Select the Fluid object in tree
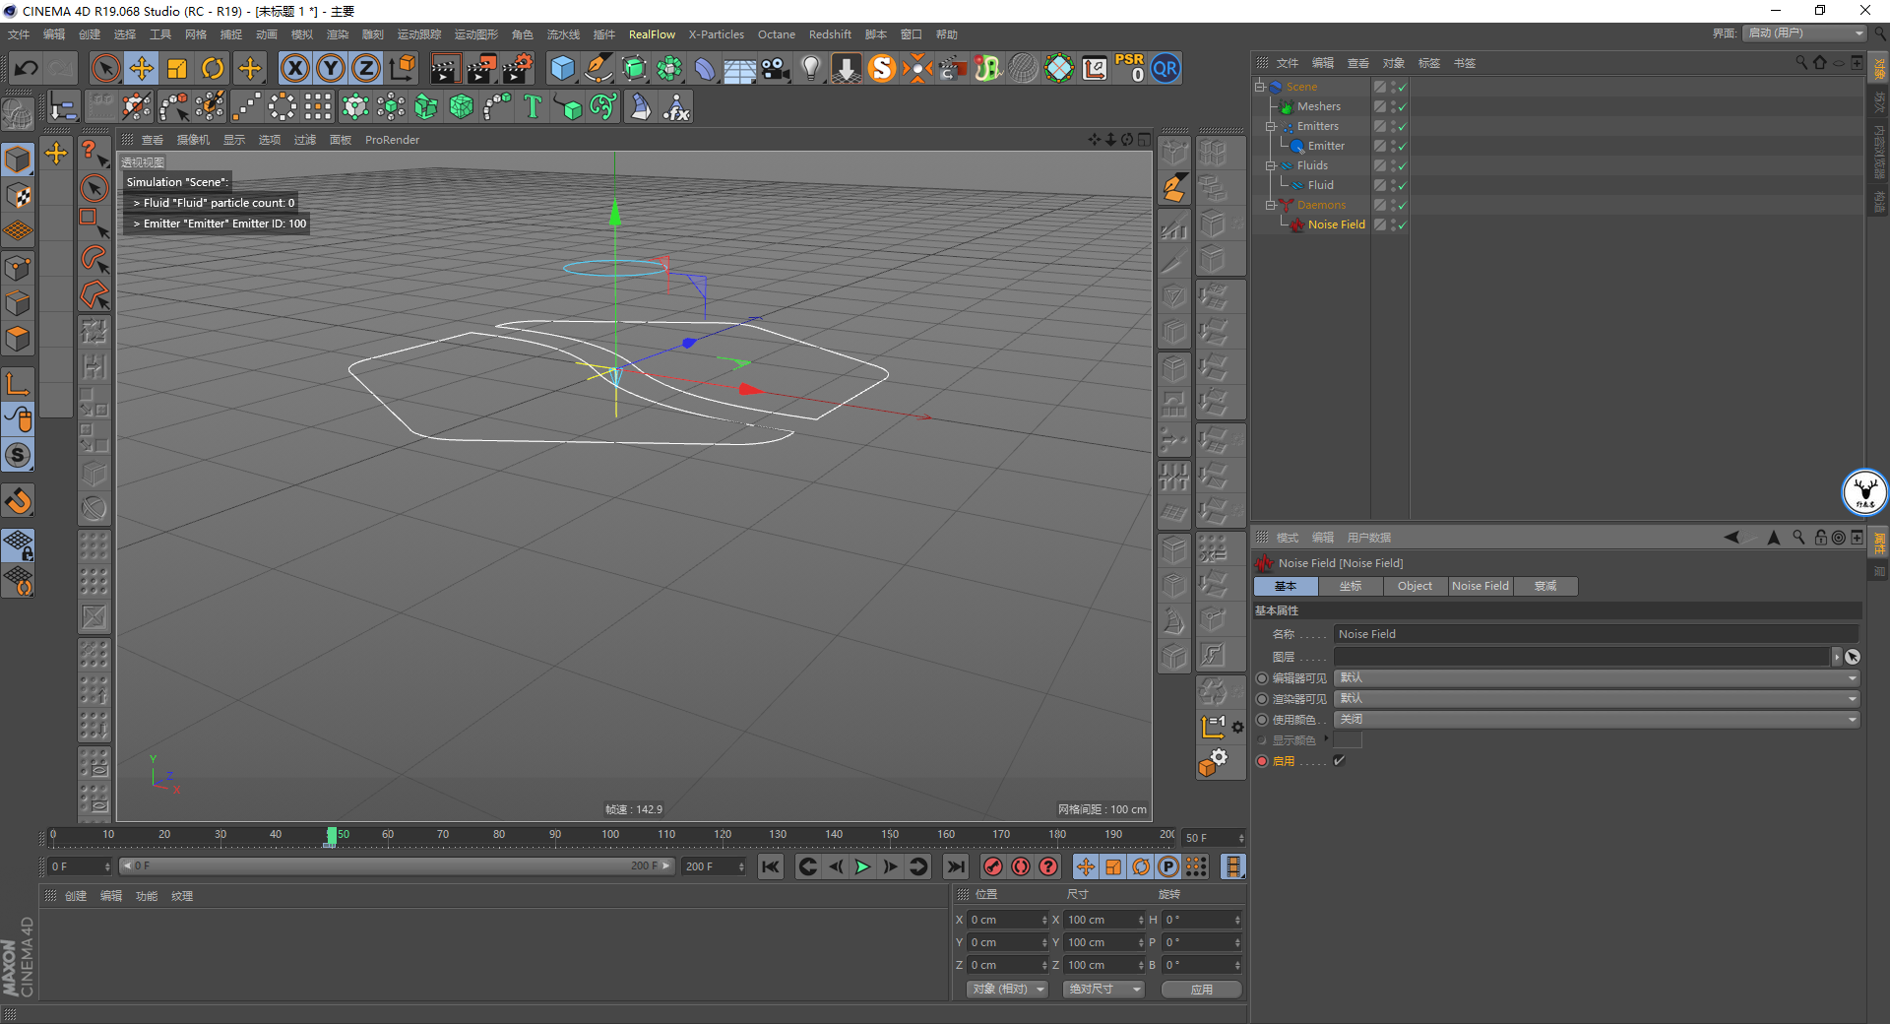1890x1024 pixels. [1320, 185]
